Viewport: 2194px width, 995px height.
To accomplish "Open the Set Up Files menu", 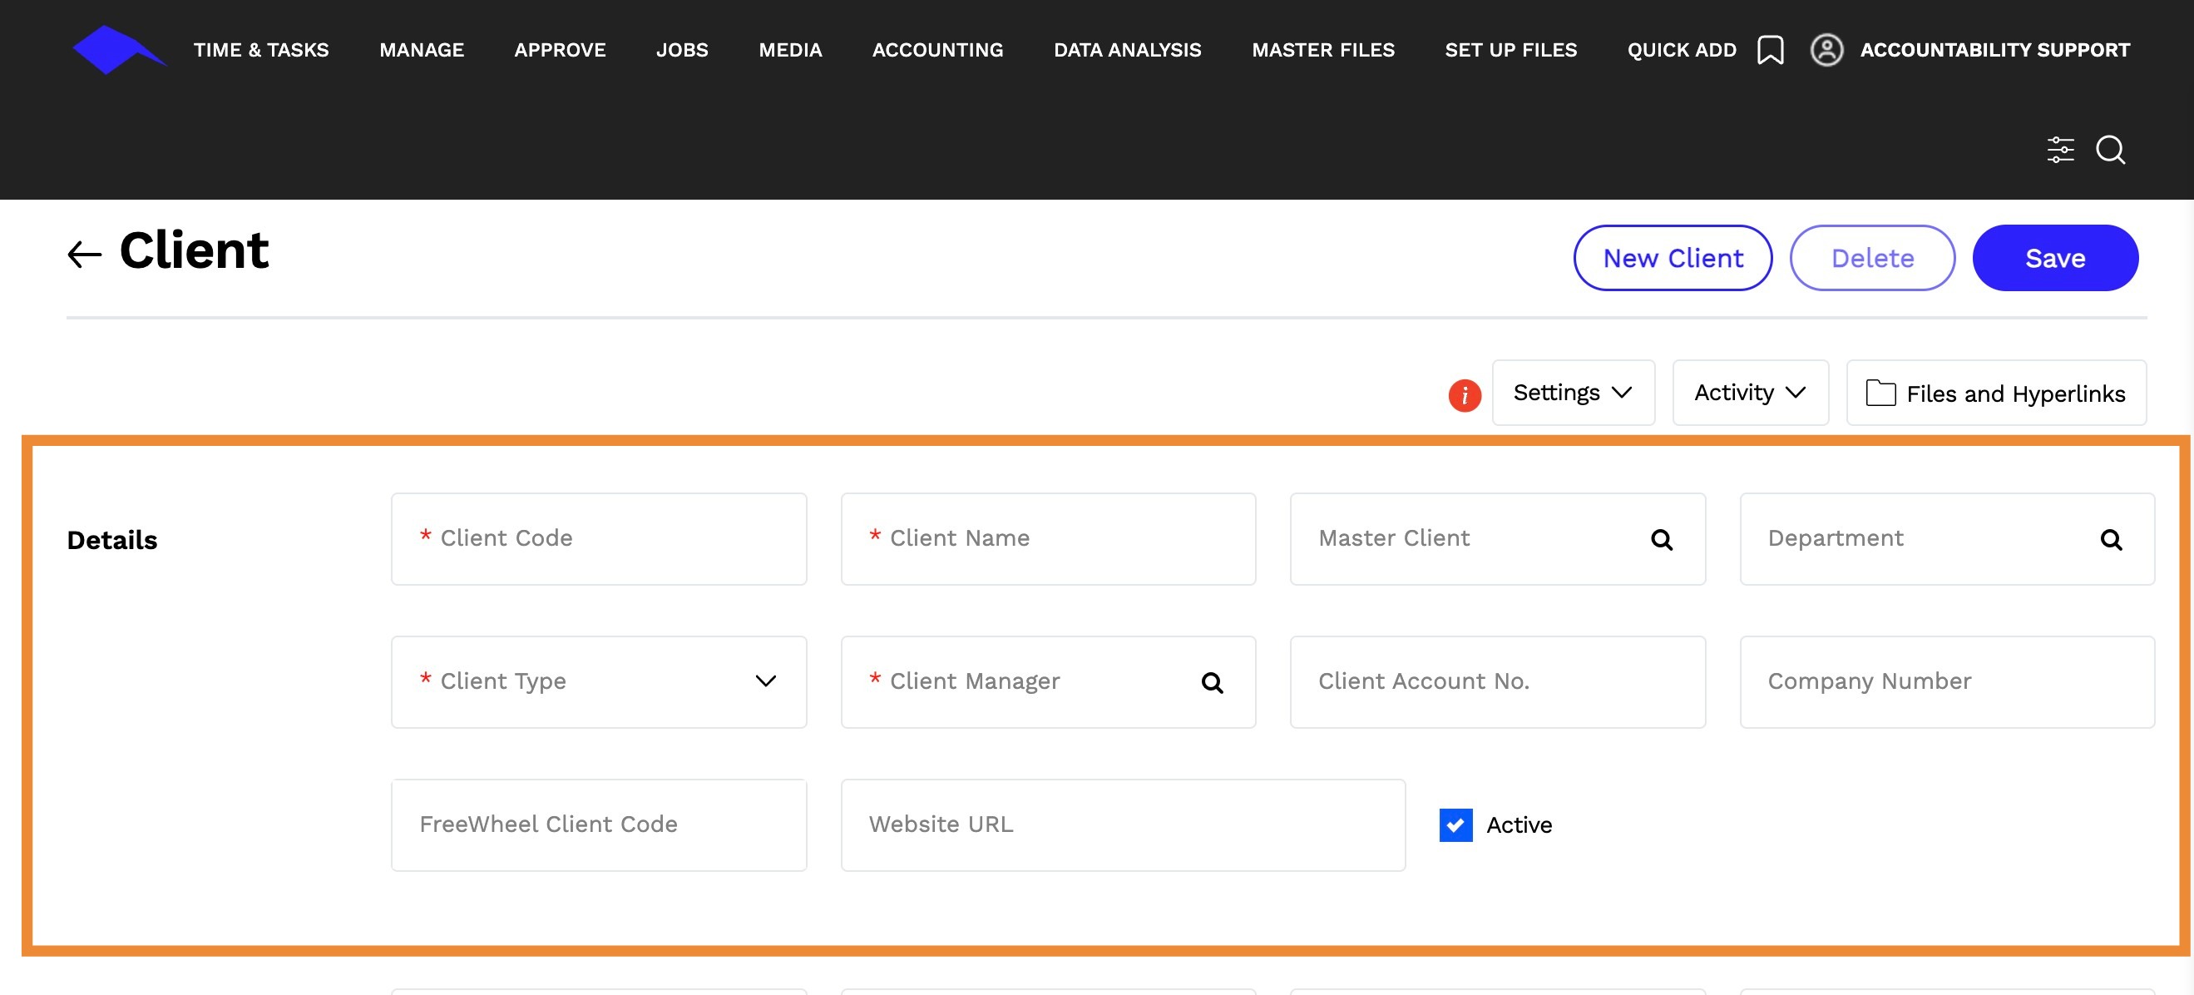I will [x=1510, y=50].
